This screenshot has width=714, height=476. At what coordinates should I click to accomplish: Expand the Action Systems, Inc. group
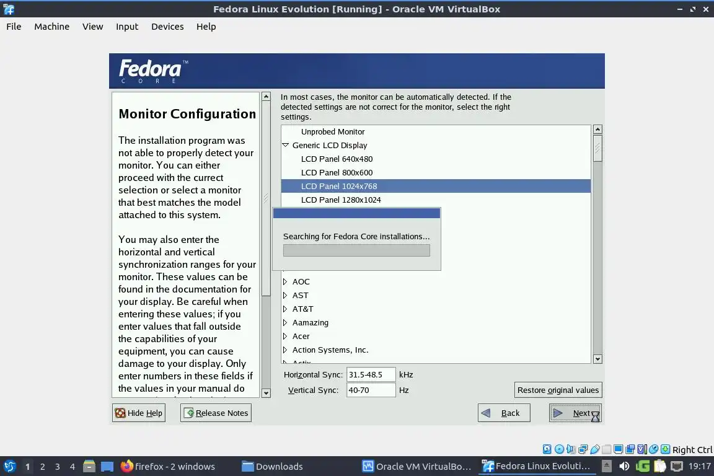(285, 350)
